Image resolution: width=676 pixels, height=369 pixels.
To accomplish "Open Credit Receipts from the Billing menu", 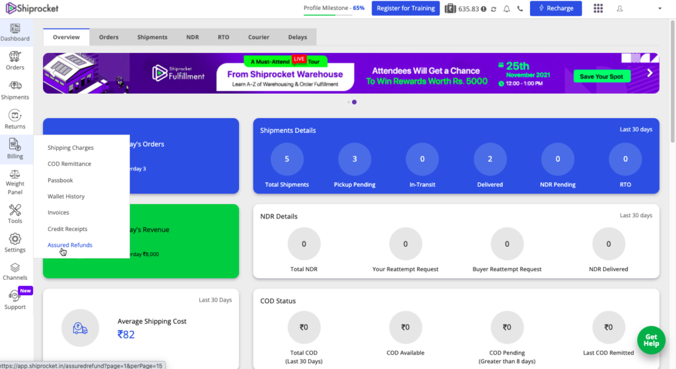I will [67, 229].
